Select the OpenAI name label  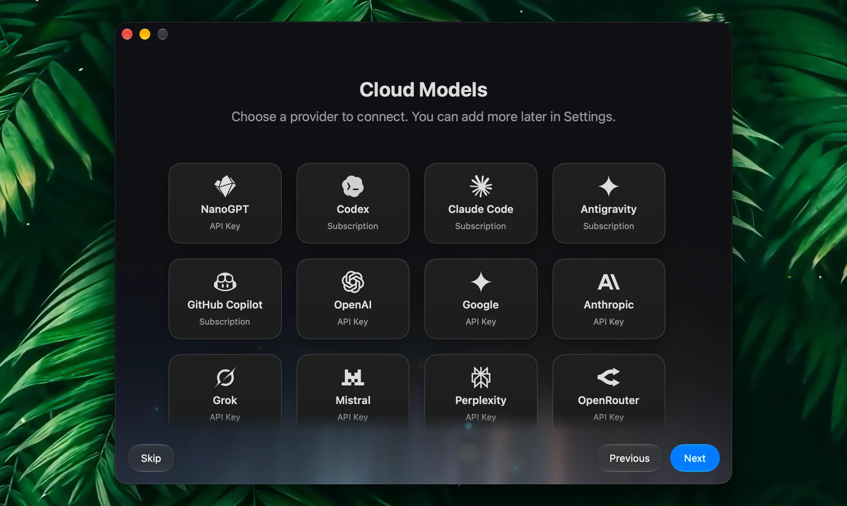(353, 304)
